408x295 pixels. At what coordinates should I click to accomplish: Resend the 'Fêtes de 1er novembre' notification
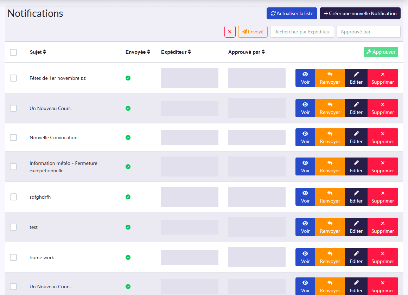point(330,78)
